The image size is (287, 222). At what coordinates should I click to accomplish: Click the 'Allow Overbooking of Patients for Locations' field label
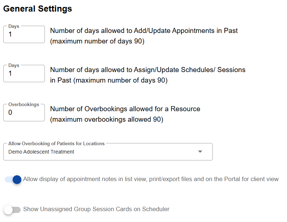[x=56, y=144]
